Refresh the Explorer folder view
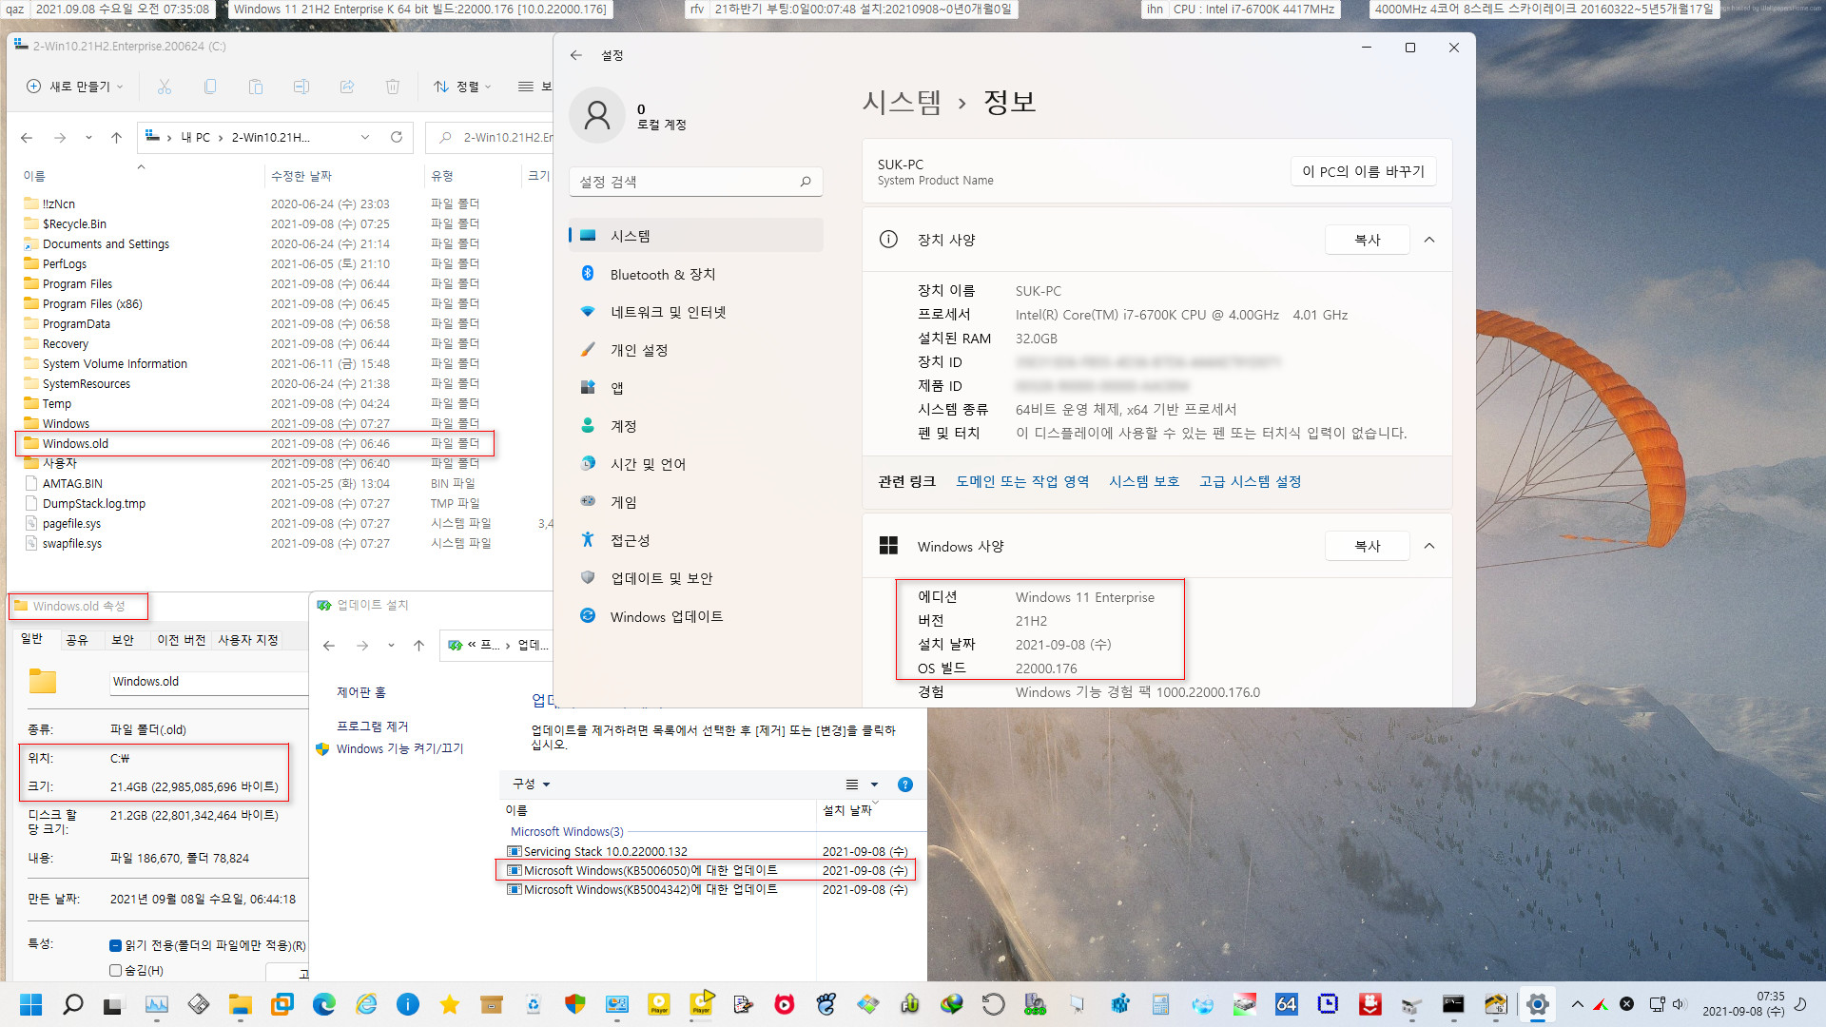 (x=397, y=137)
